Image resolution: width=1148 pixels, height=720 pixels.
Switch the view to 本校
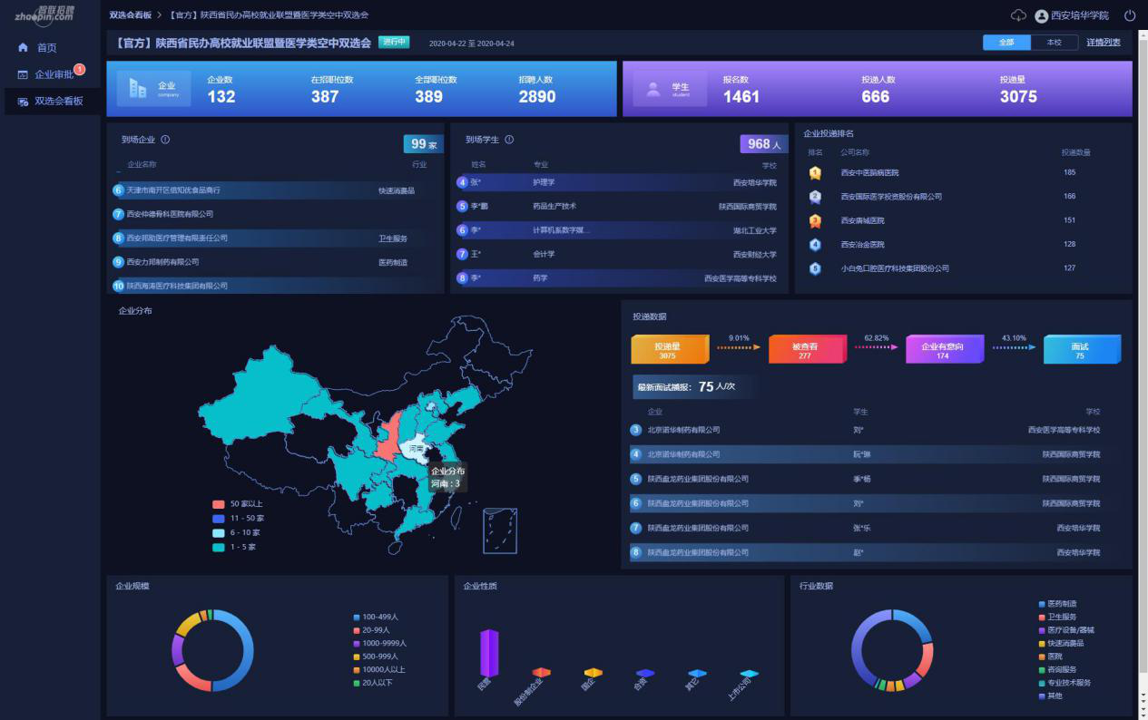click(x=1054, y=43)
